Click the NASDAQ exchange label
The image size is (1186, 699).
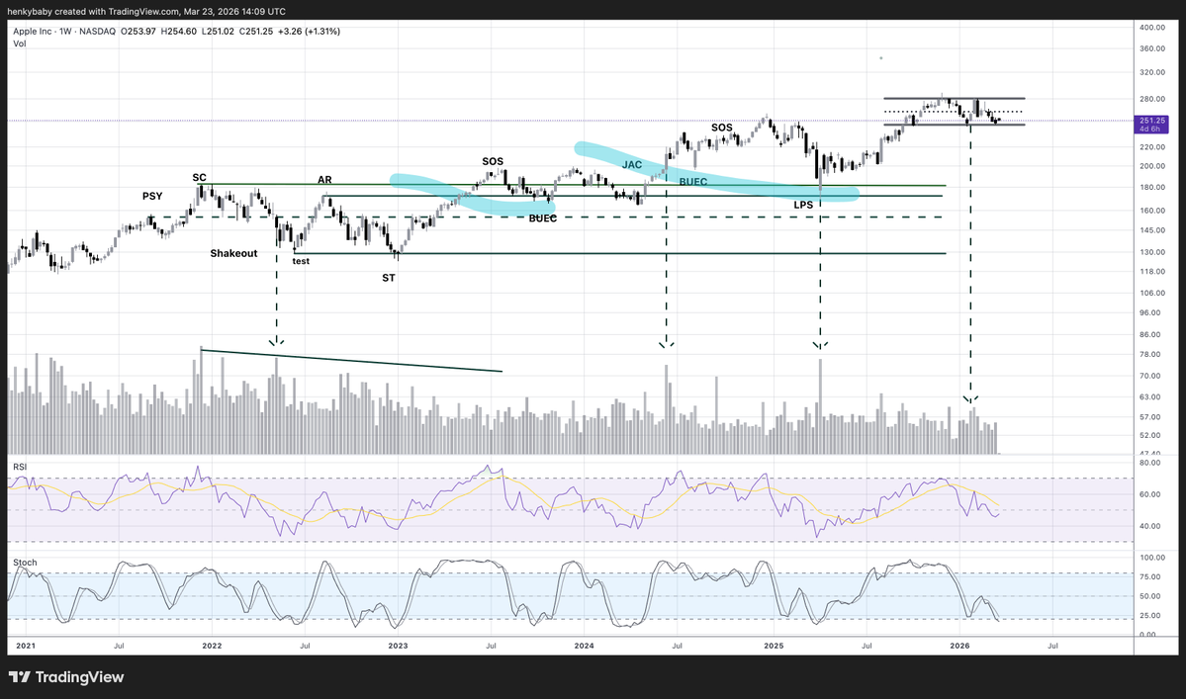point(97,32)
